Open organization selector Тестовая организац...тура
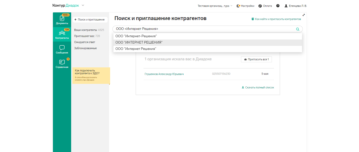 tap(215, 6)
